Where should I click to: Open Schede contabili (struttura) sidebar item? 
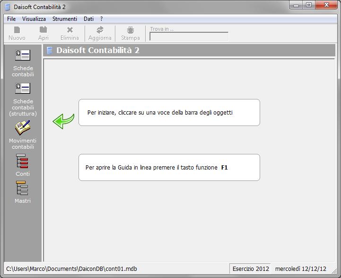[23, 89]
